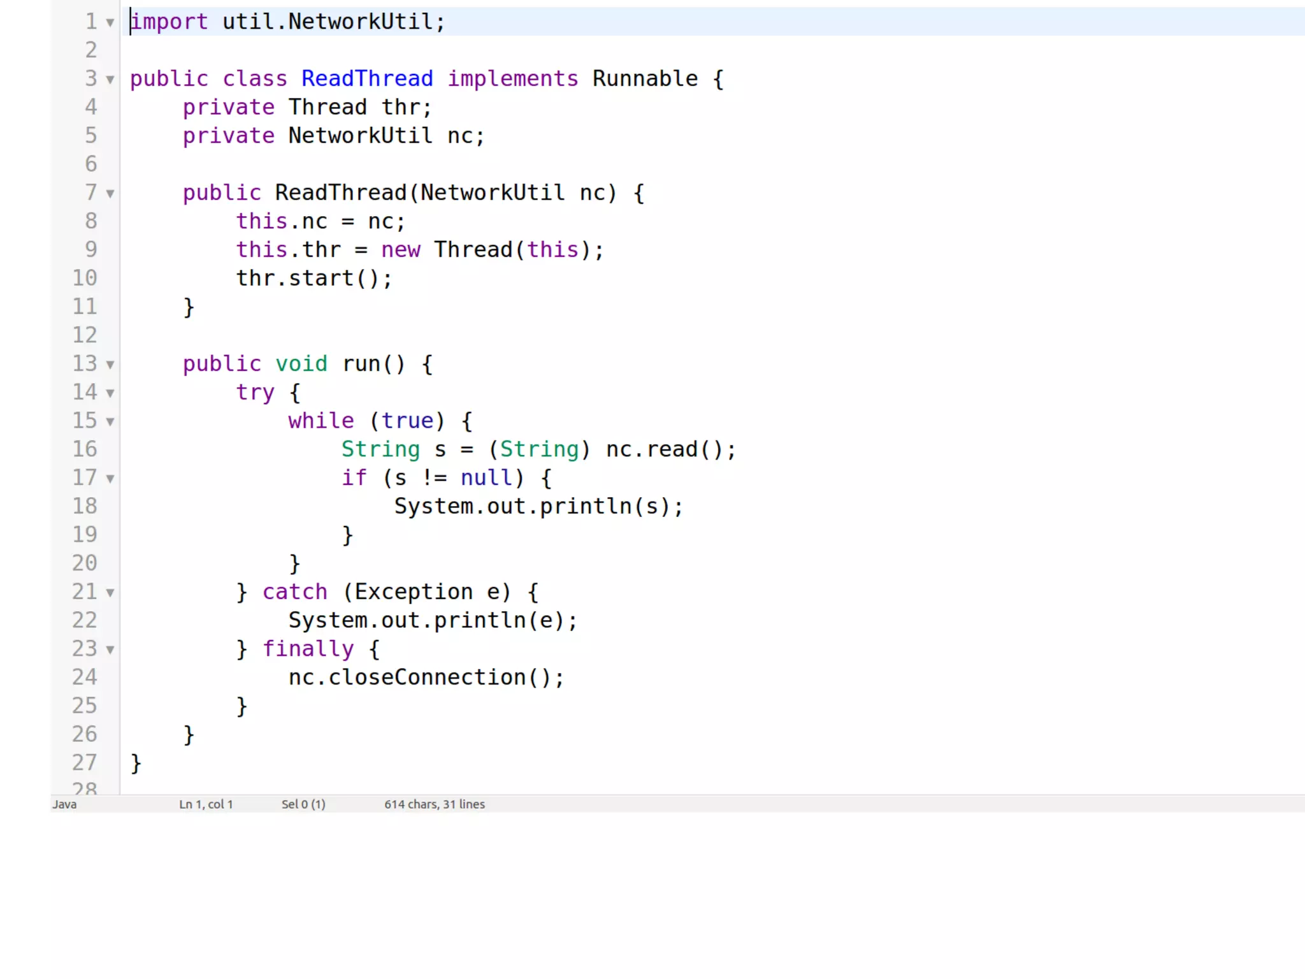This screenshot has height=979, width=1305.
Task: Fold the try block at line 14
Action: pos(110,393)
